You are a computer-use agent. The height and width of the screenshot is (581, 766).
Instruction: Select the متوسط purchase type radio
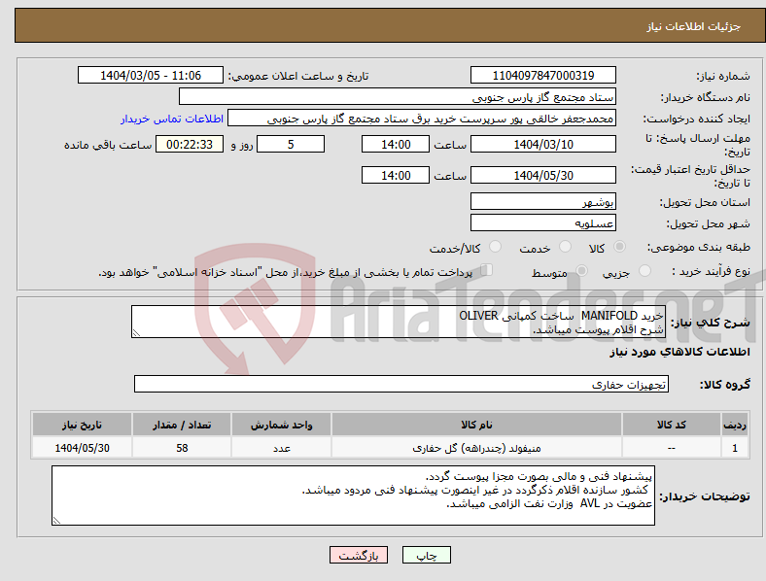click(581, 271)
